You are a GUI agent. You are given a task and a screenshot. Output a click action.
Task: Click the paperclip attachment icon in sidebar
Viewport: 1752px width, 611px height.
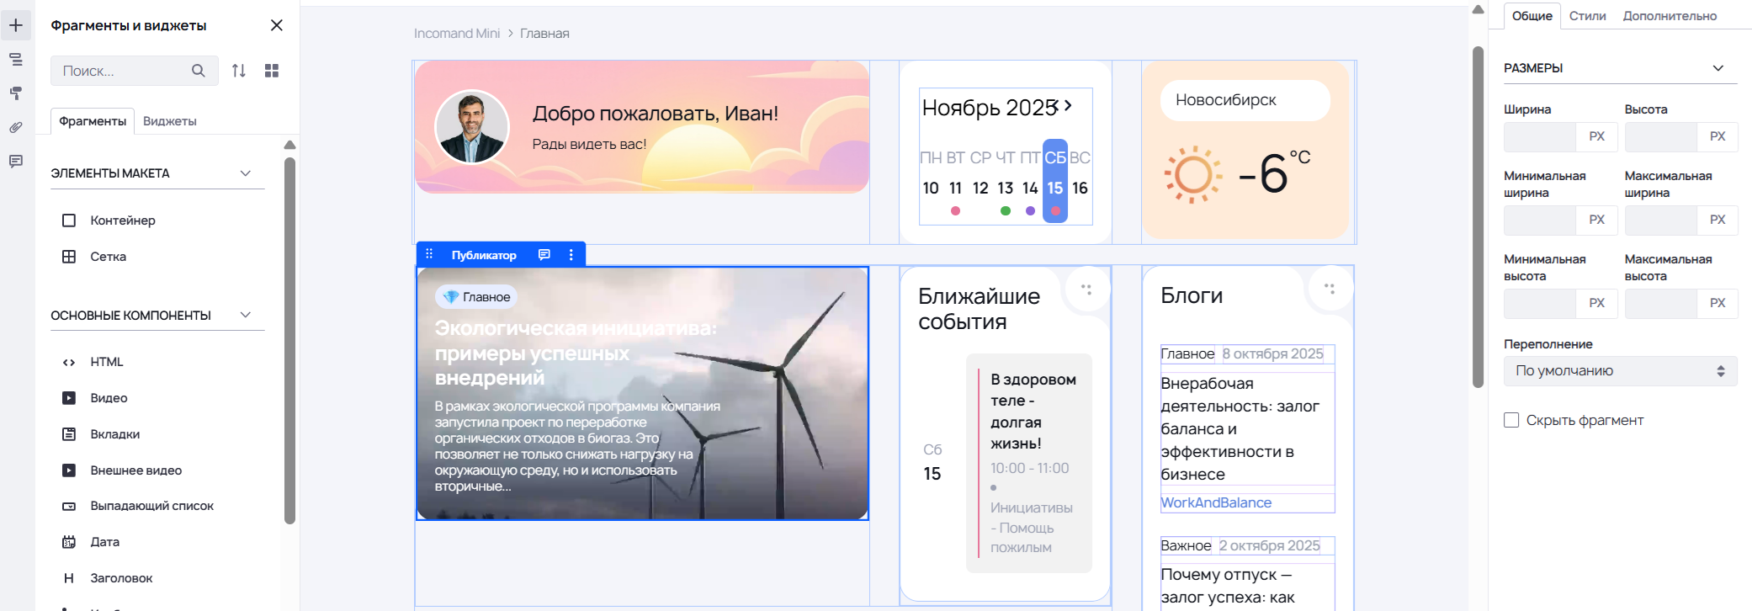16,127
